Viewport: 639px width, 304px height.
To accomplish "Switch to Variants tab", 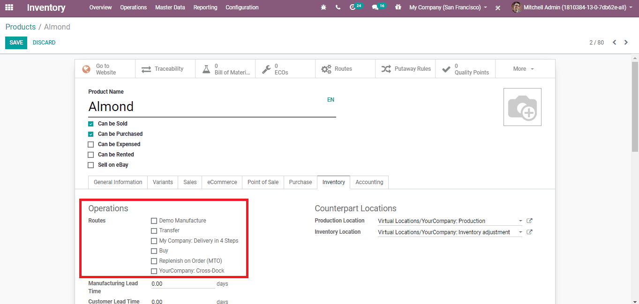I will (163, 182).
